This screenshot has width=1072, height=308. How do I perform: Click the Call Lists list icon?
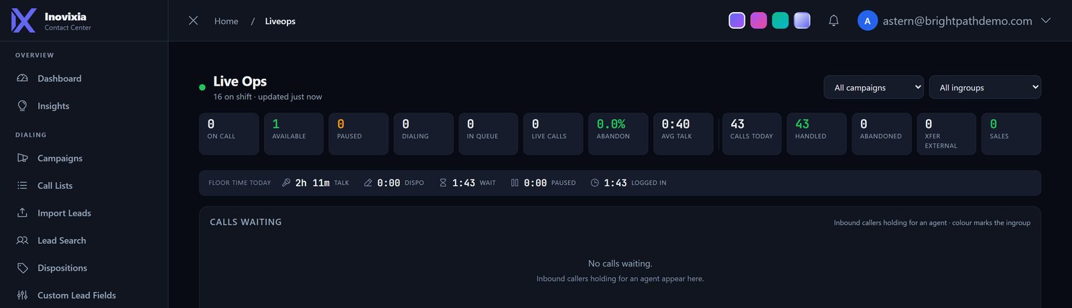pyautogui.click(x=22, y=185)
